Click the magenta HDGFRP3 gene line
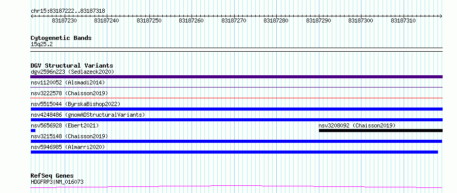457x193 pixels. pos(236,187)
